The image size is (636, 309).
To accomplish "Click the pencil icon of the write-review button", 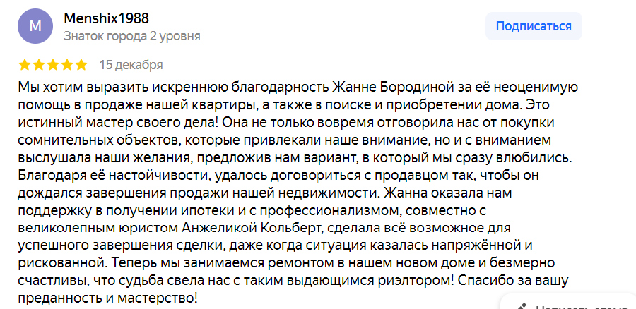I will pyautogui.click(x=522, y=307).
